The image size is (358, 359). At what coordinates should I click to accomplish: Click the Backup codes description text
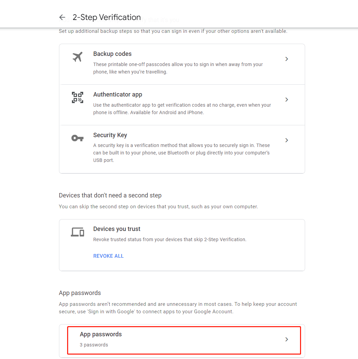[x=178, y=68]
